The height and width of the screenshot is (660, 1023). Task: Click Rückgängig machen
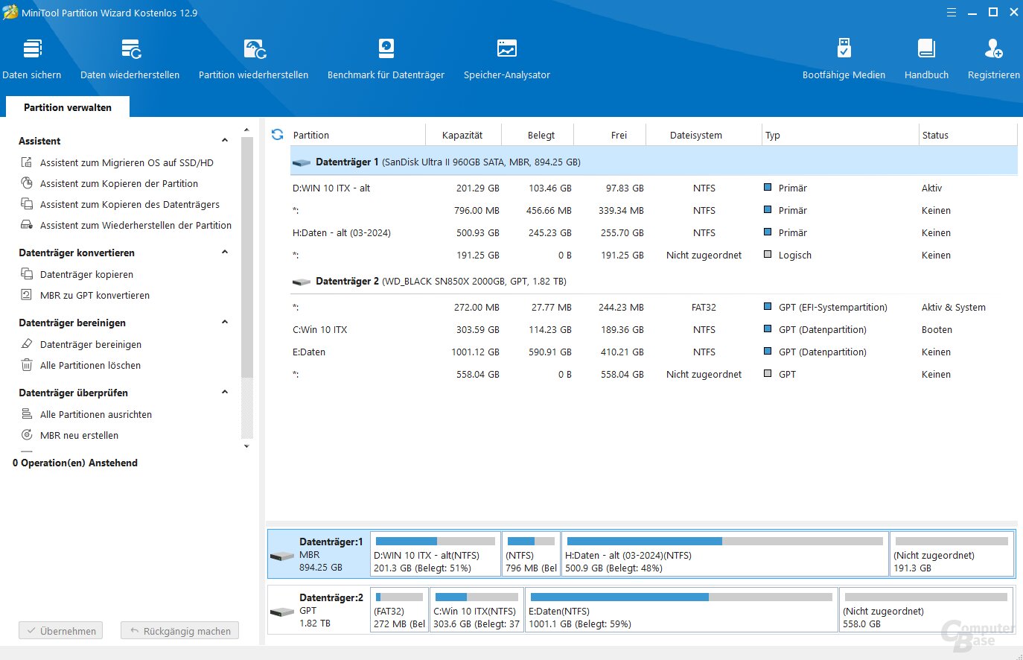[179, 630]
